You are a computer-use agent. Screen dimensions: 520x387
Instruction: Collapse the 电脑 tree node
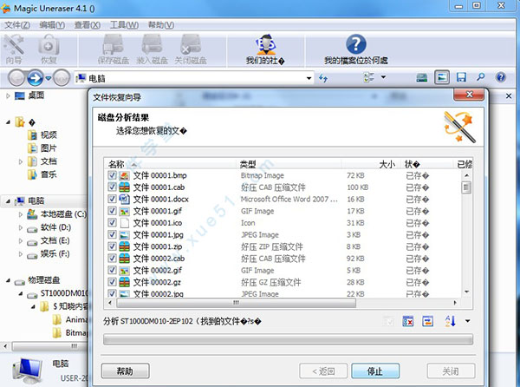click(x=8, y=201)
